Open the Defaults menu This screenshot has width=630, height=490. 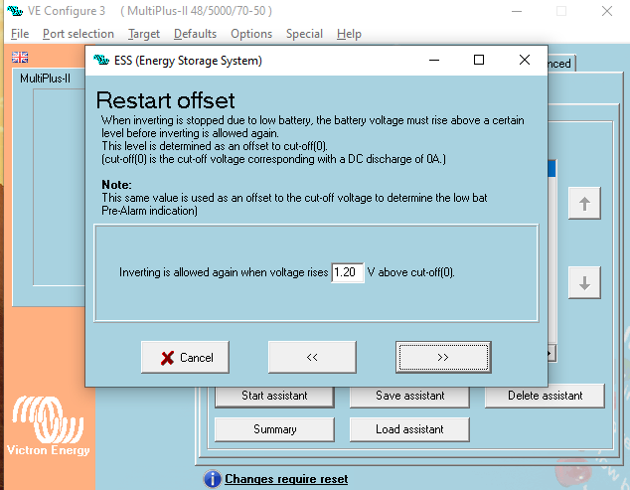pos(195,33)
